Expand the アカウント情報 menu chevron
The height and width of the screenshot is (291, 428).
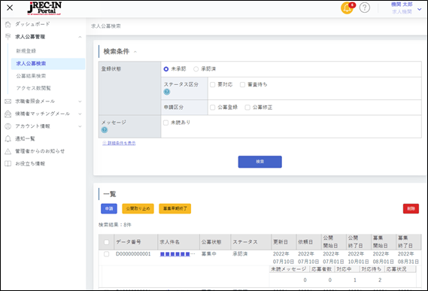tap(80, 126)
